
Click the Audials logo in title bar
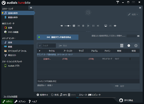4,3
